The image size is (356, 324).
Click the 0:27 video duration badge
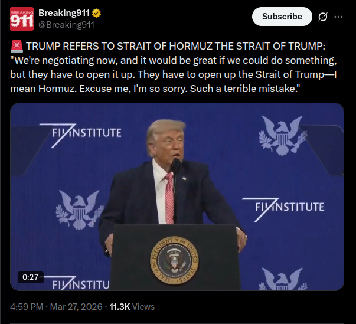click(x=31, y=277)
